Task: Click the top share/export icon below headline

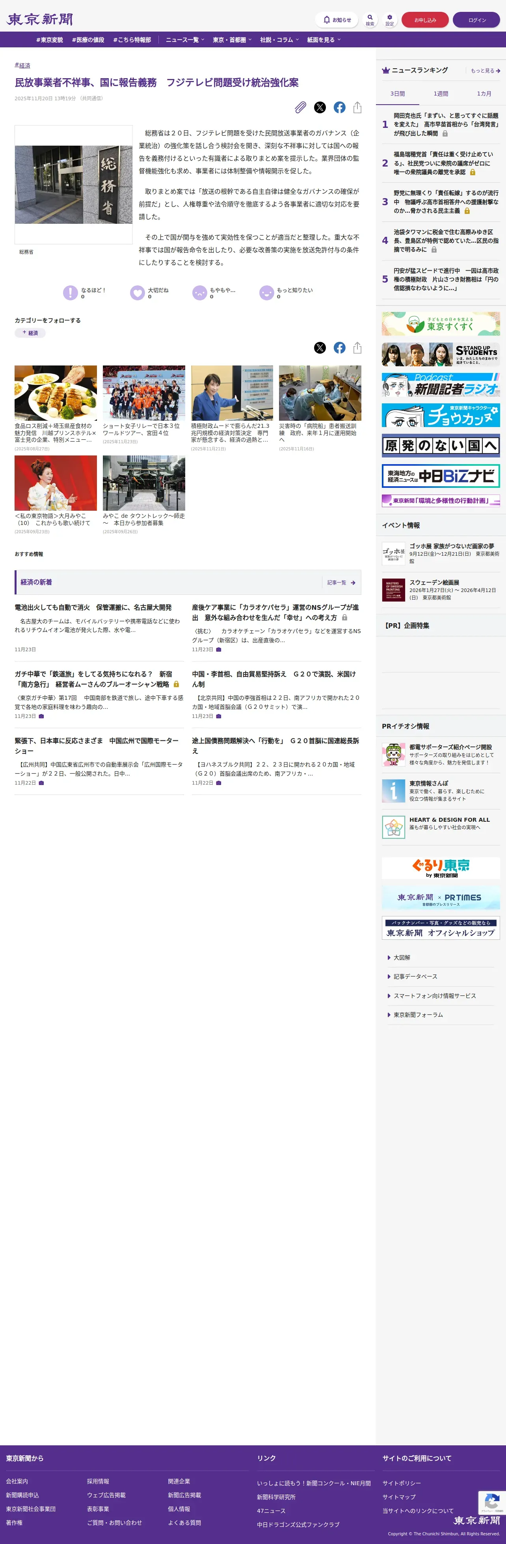Action: click(x=357, y=107)
